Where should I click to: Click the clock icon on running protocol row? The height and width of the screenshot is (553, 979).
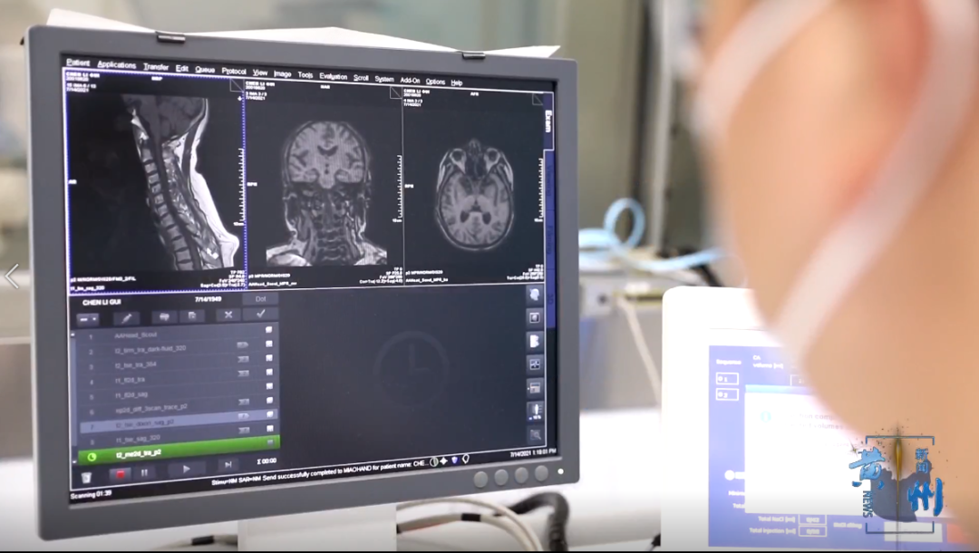tap(92, 457)
